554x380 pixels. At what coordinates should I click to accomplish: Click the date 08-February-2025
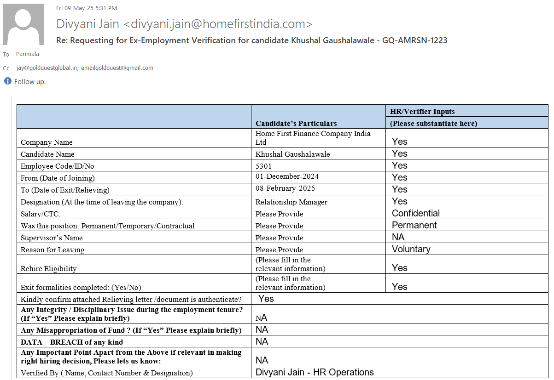pos(286,188)
